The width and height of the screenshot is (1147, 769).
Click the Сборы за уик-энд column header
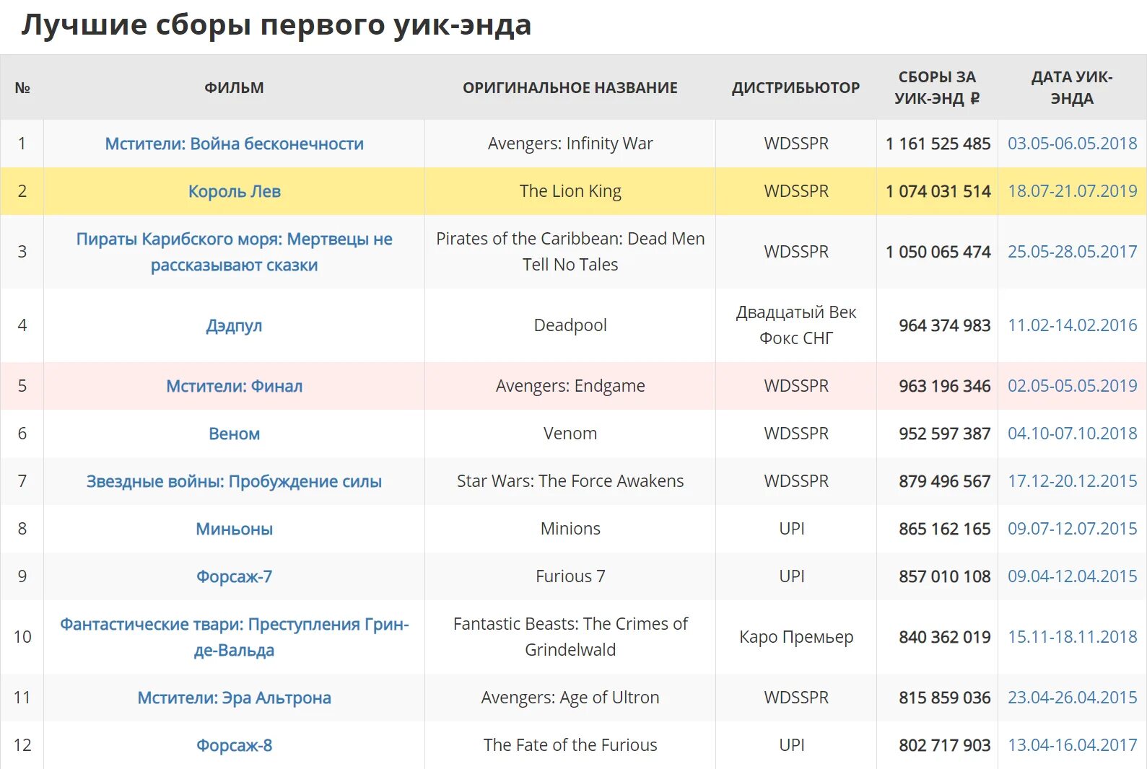[937, 87]
